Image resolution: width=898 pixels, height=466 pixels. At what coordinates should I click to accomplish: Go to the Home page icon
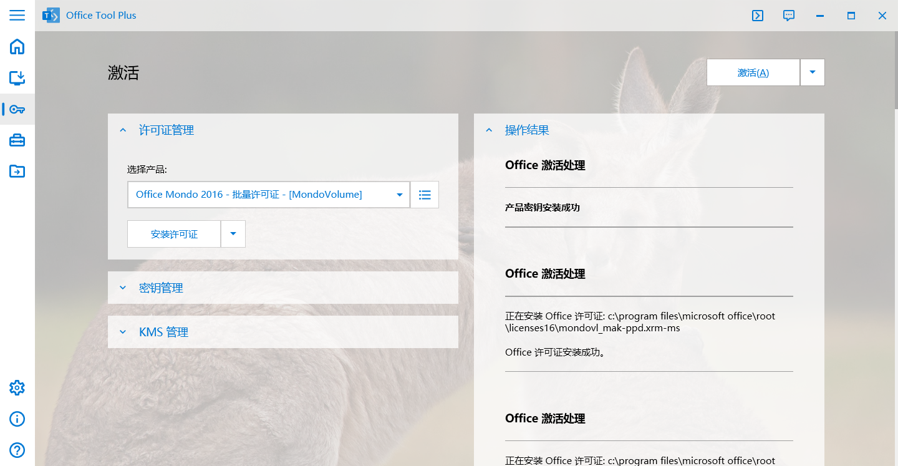[17, 47]
